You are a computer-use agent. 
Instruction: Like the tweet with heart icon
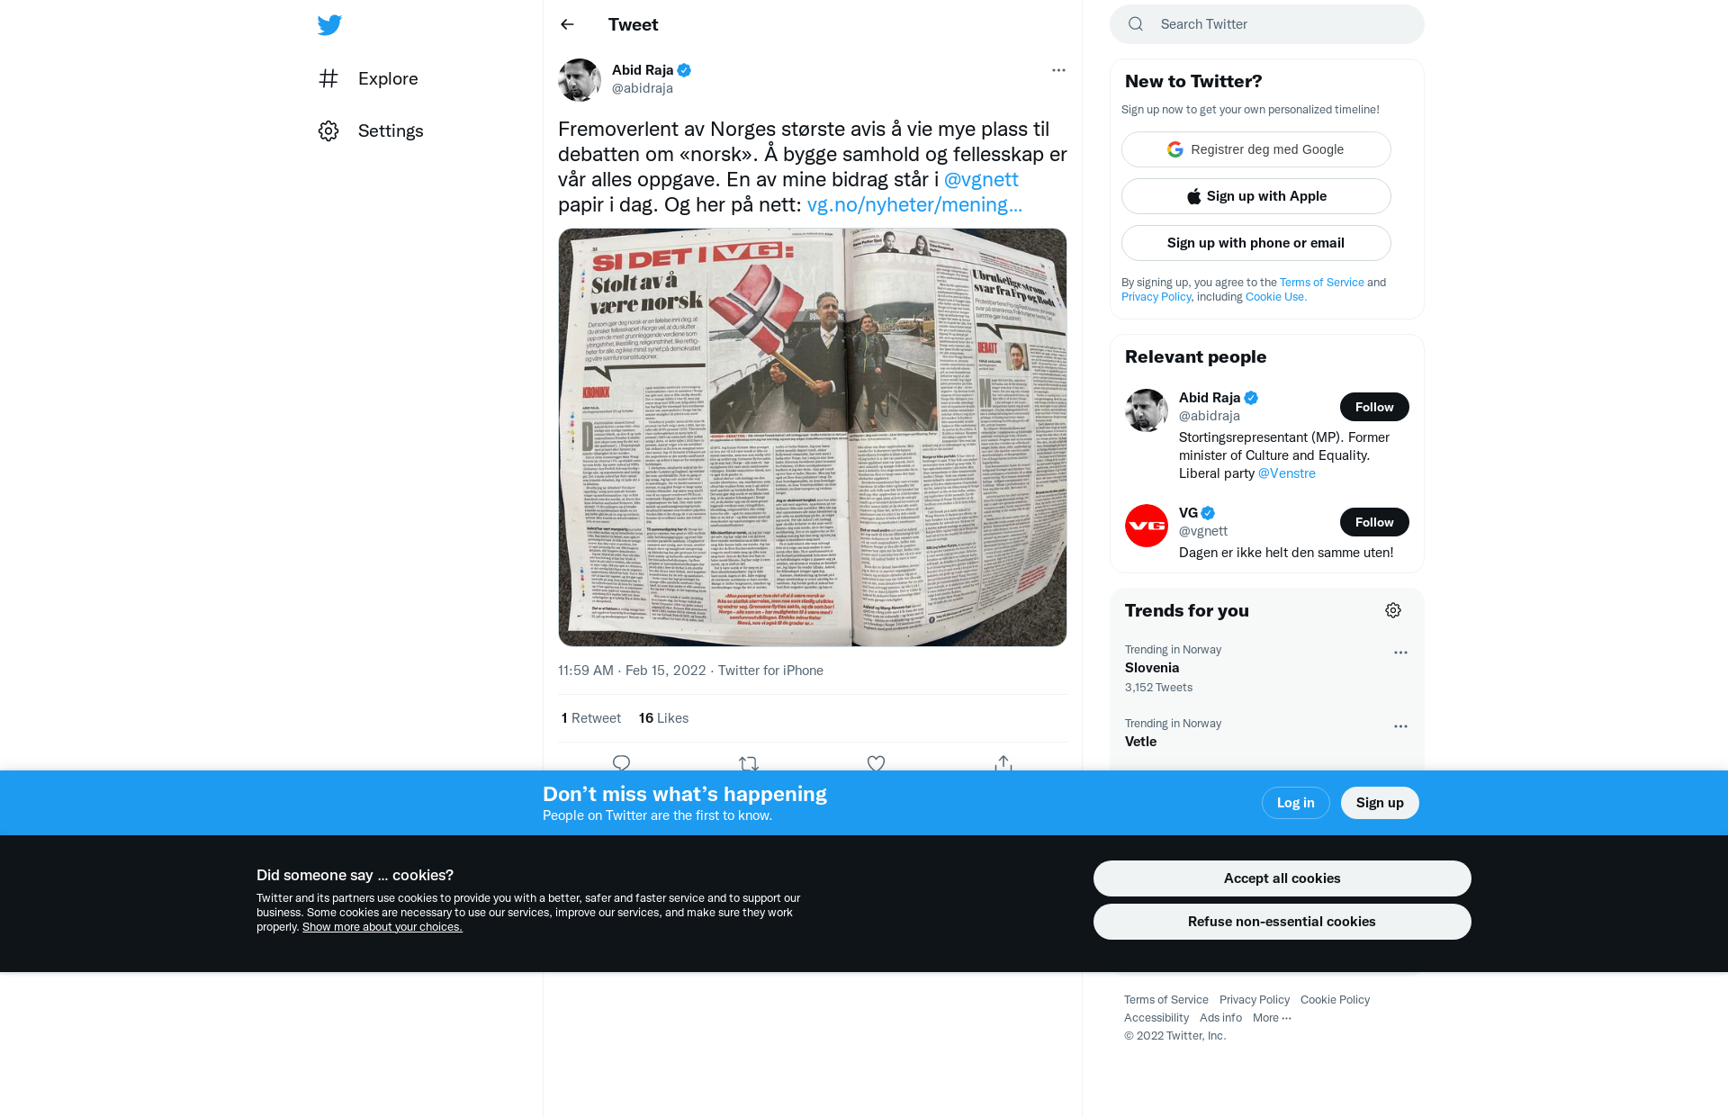pos(876,763)
